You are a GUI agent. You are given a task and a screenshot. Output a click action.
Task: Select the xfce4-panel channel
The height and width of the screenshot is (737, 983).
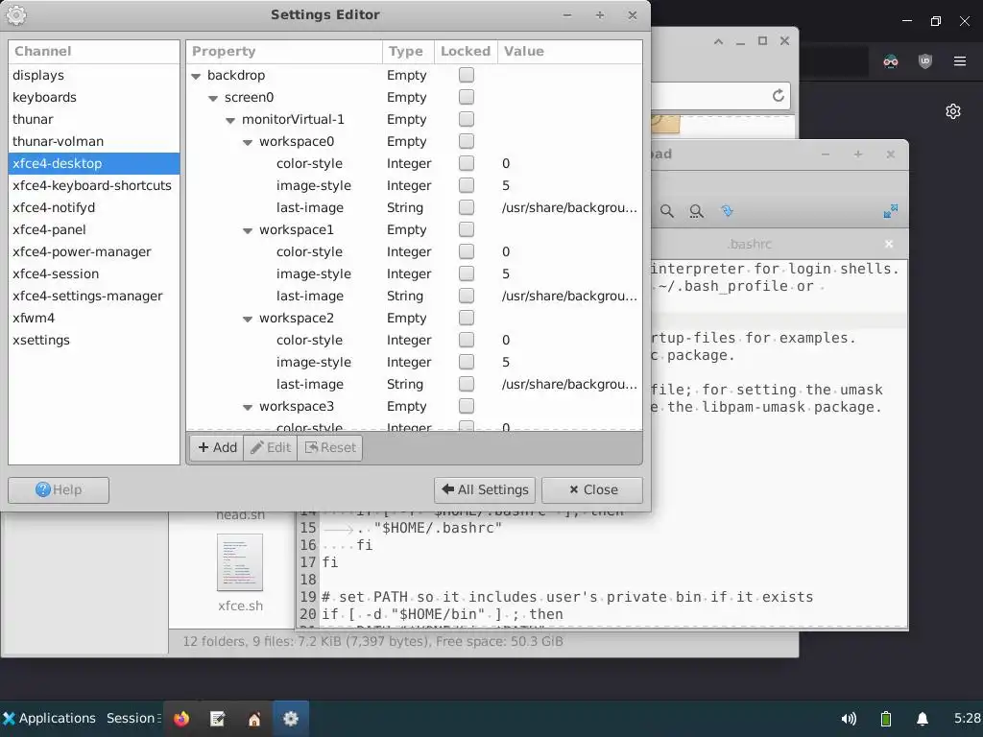click(94, 229)
